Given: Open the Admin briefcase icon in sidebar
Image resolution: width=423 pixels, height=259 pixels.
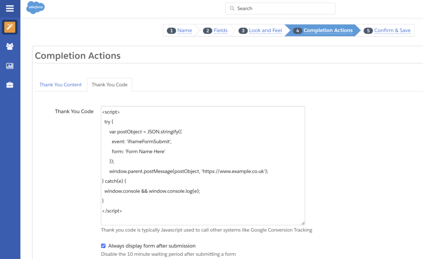Looking at the screenshot, I should click(x=10, y=85).
